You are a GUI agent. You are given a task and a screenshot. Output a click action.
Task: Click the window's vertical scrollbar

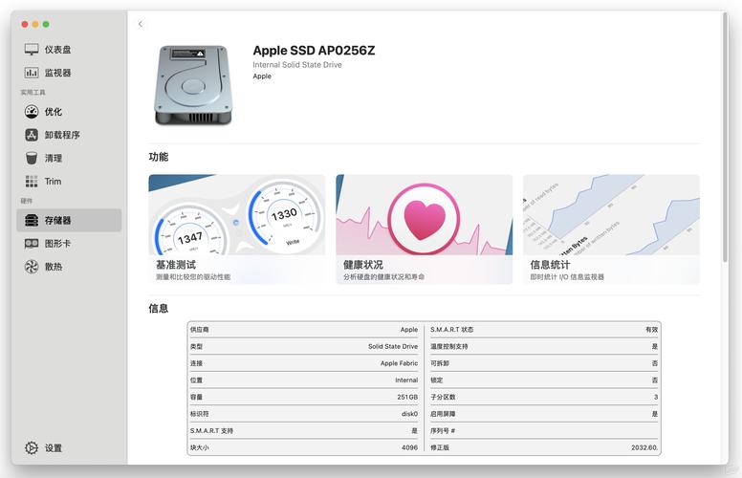[x=725, y=138]
